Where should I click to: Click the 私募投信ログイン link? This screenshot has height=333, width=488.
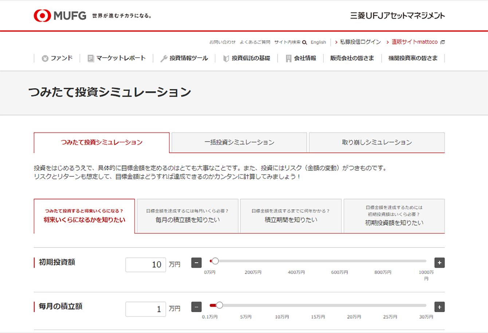coord(360,42)
